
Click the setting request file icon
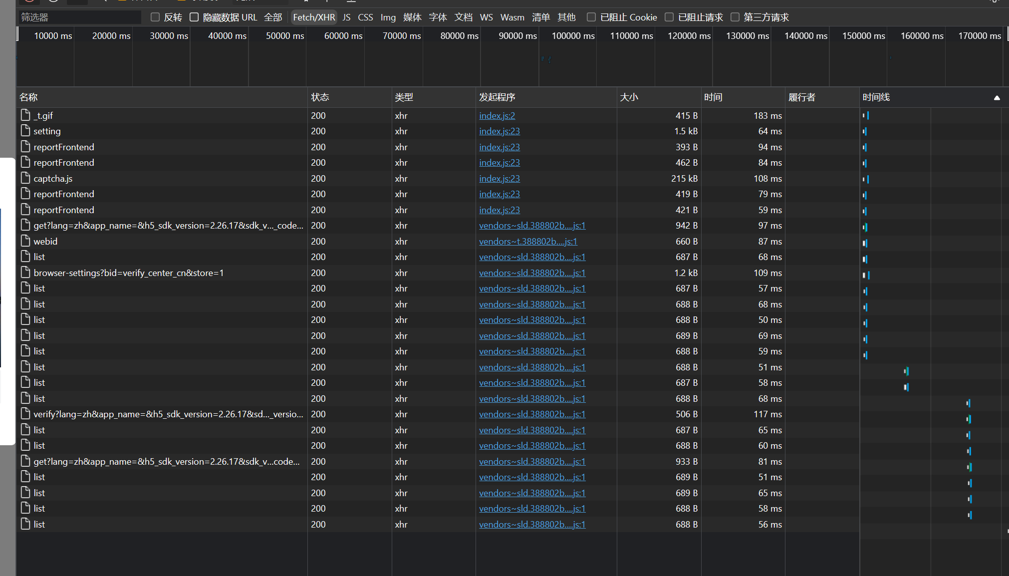(25, 131)
